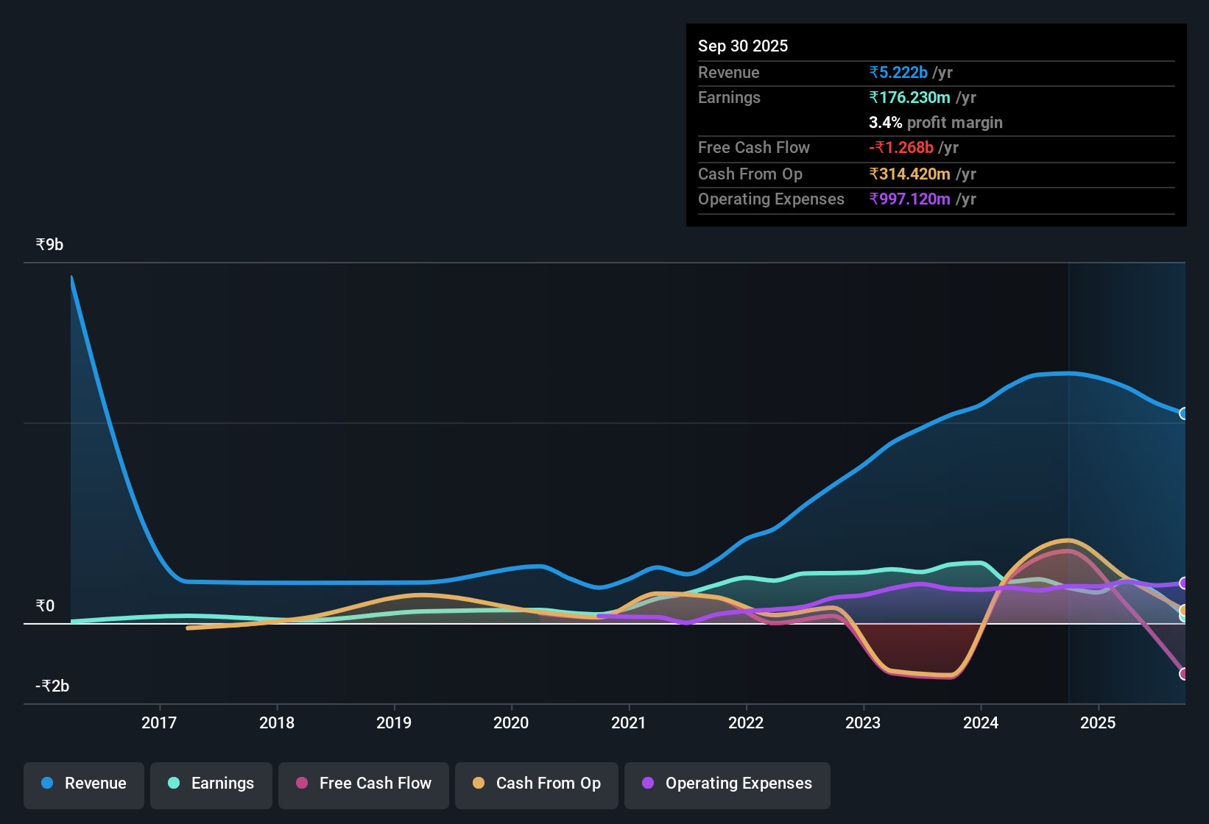Click the pink Free Cash Flow legend dot
Screen dimensions: 1209x824
point(301,784)
